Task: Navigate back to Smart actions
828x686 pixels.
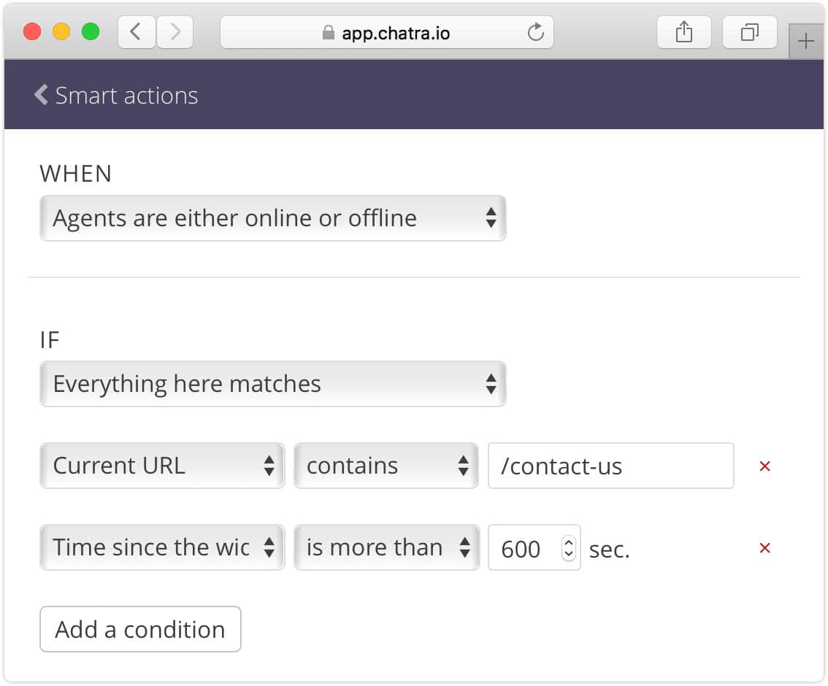Action: 124,96
